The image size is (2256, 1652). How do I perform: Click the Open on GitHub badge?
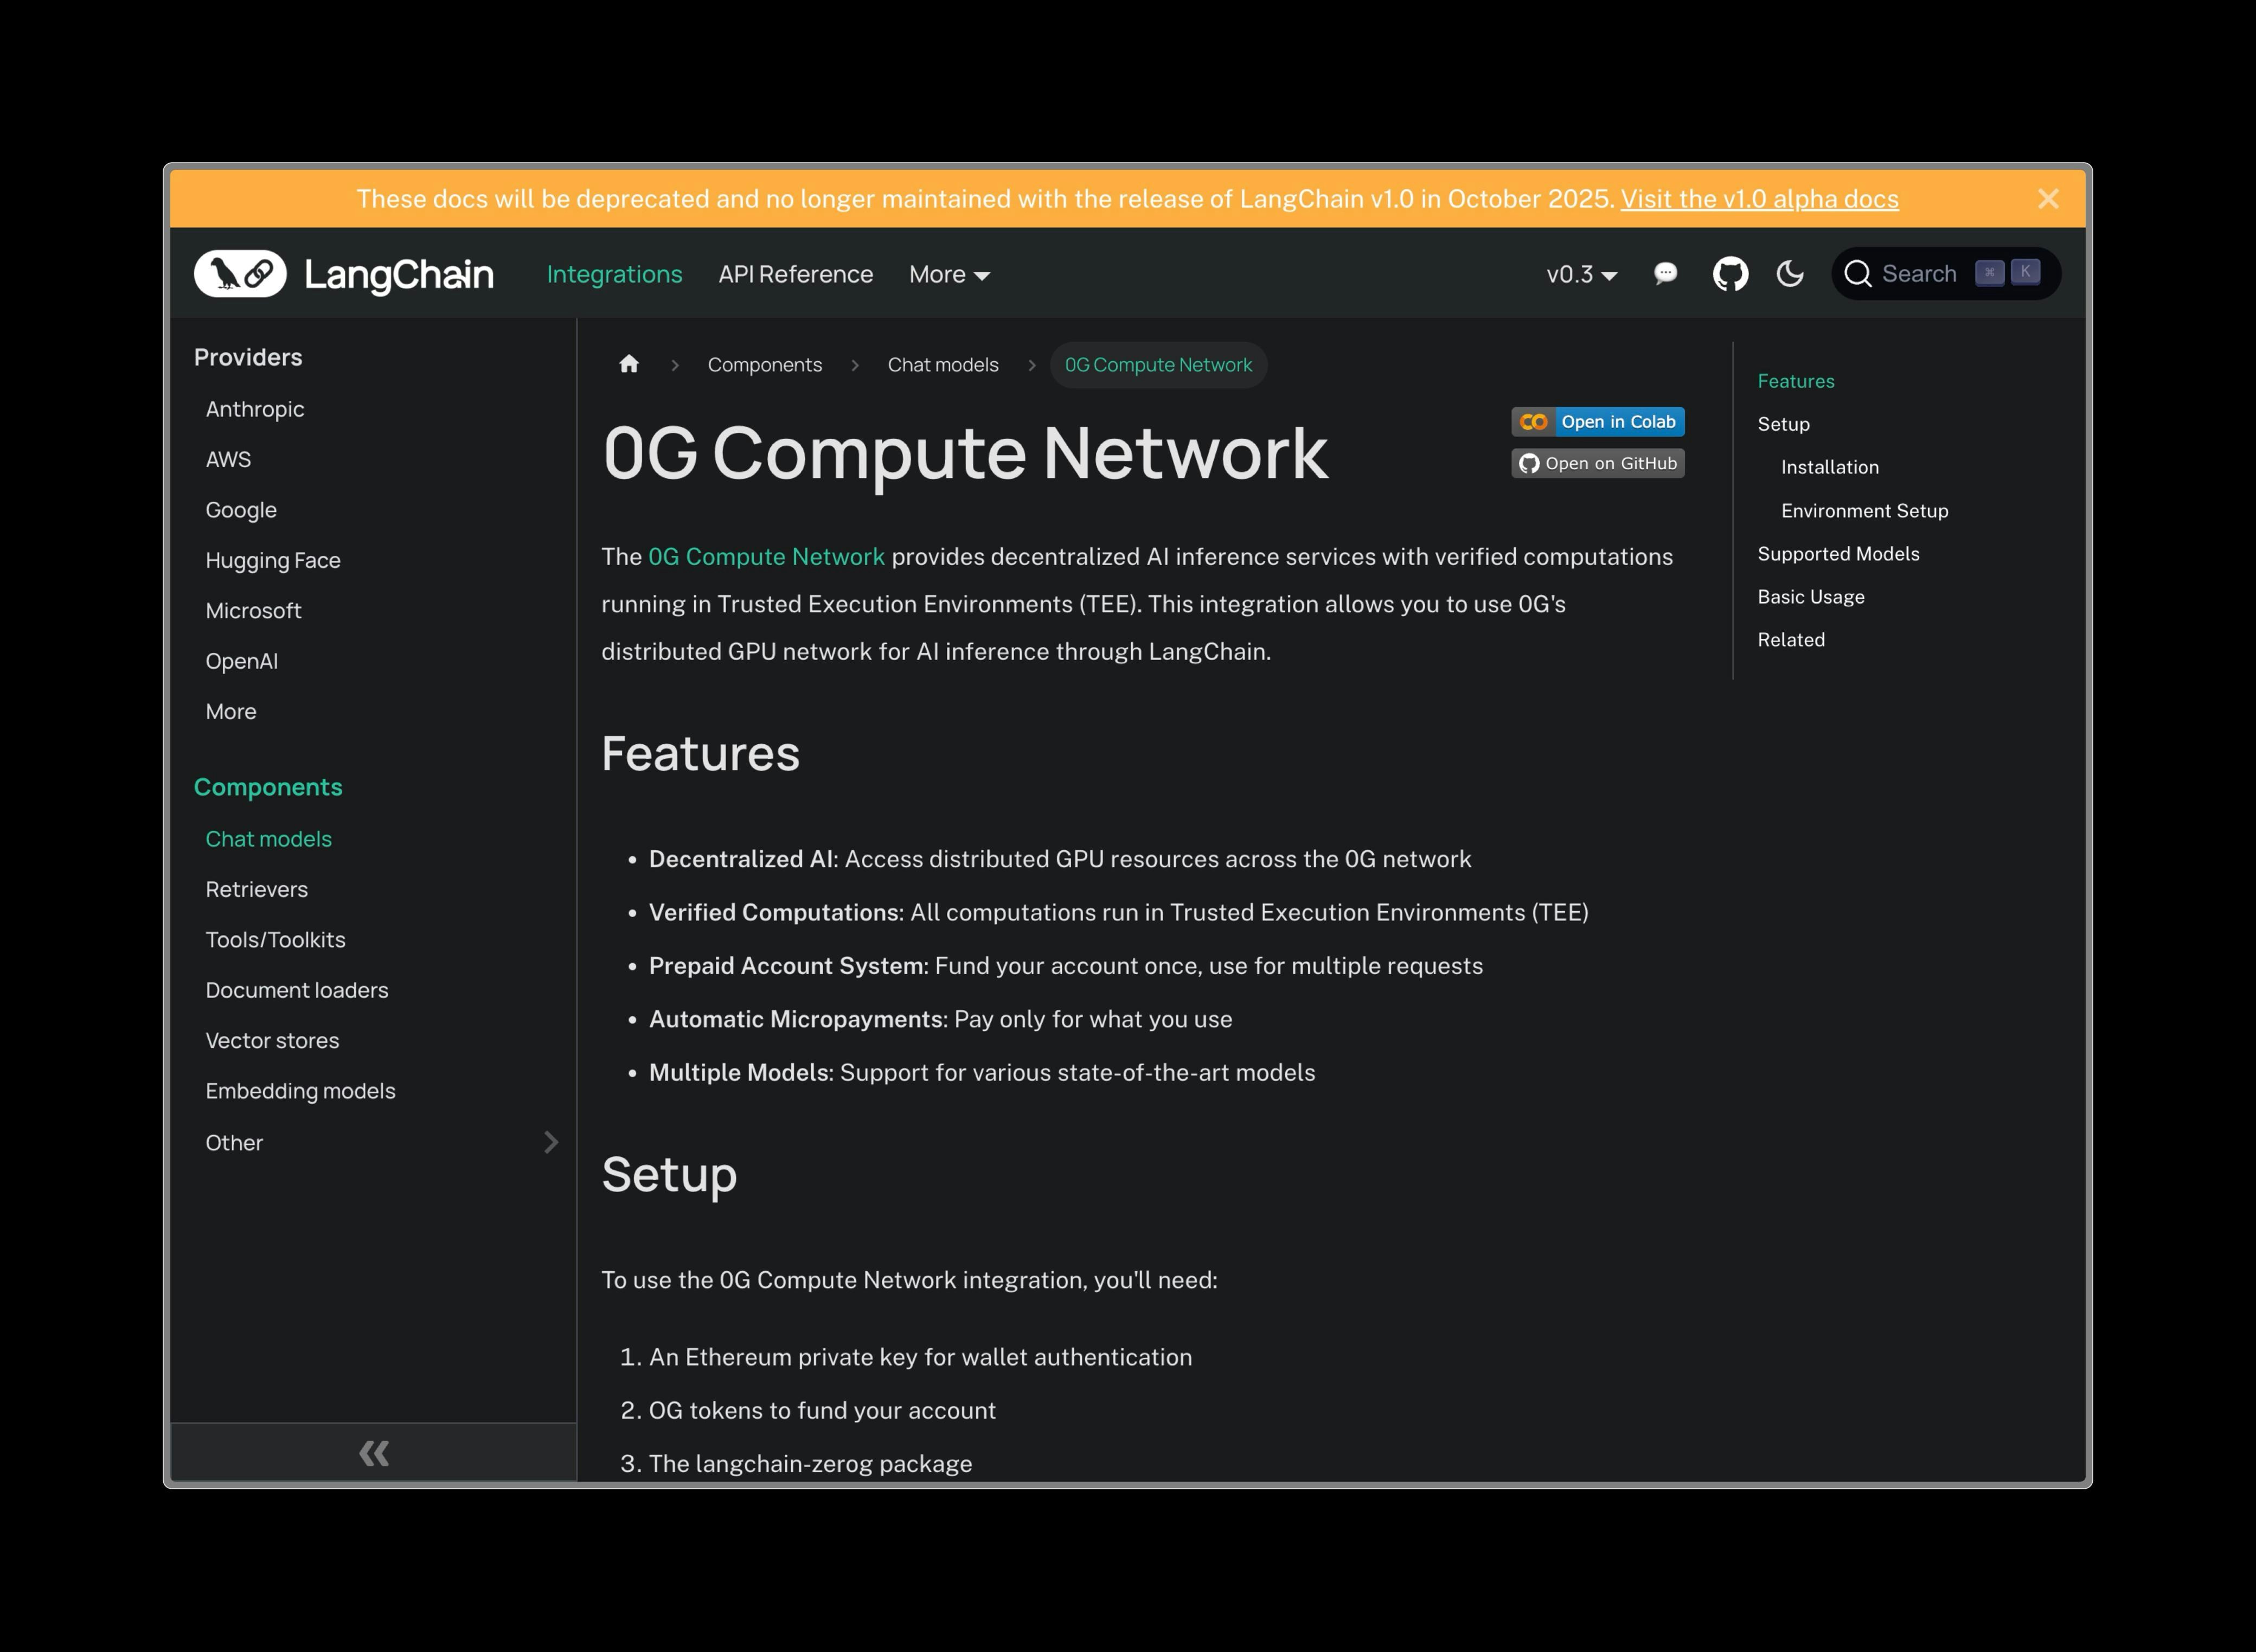tap(1597, 464)
